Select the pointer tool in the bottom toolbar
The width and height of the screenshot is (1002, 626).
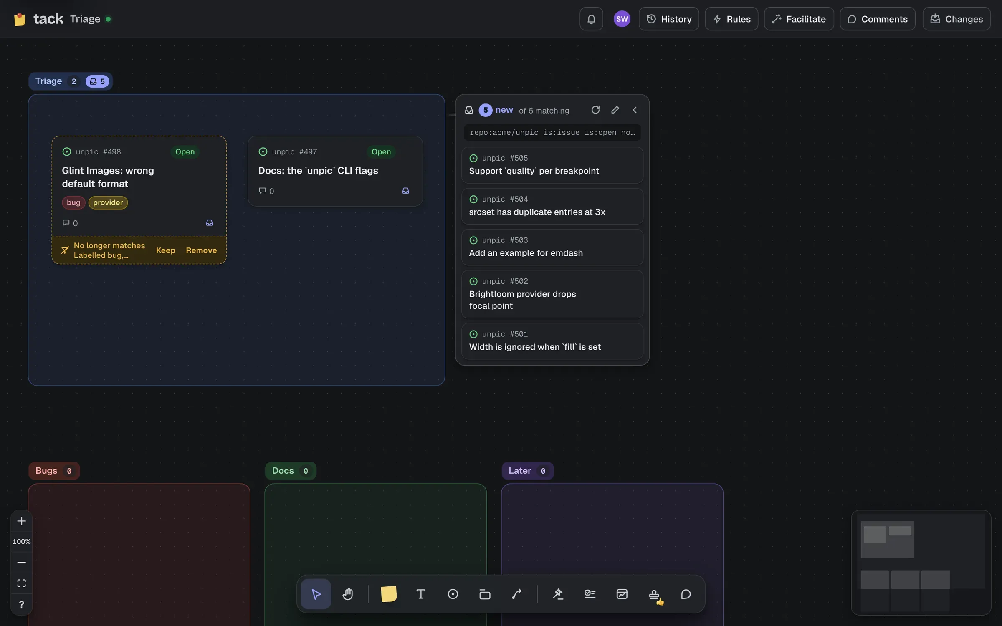tap(316, 594)
